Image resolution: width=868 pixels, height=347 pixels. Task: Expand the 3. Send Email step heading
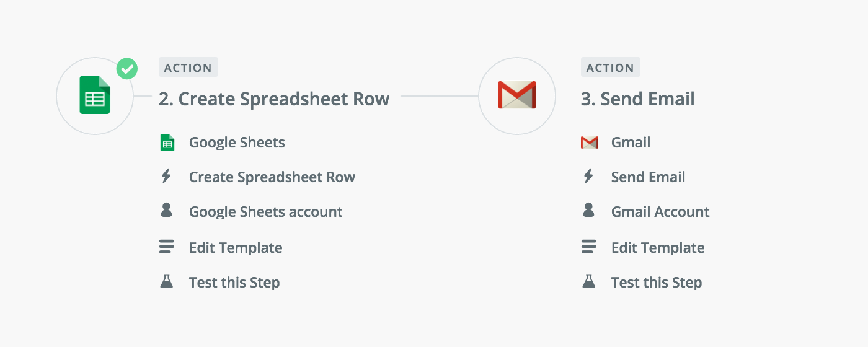(x=637, y=99)
